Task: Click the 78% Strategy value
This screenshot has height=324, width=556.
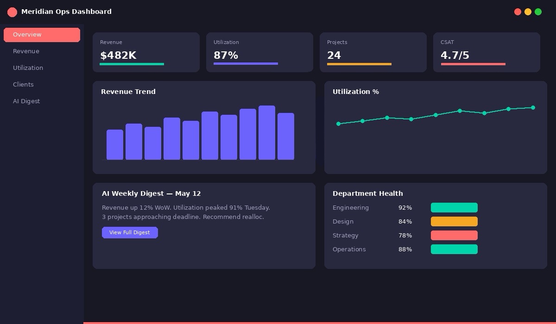Action: coord(405,236)
